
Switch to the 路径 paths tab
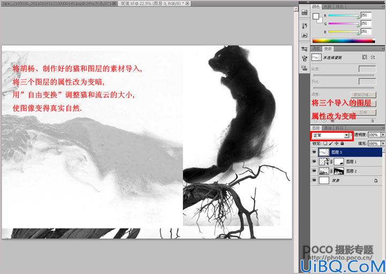(x=339, y=128)
